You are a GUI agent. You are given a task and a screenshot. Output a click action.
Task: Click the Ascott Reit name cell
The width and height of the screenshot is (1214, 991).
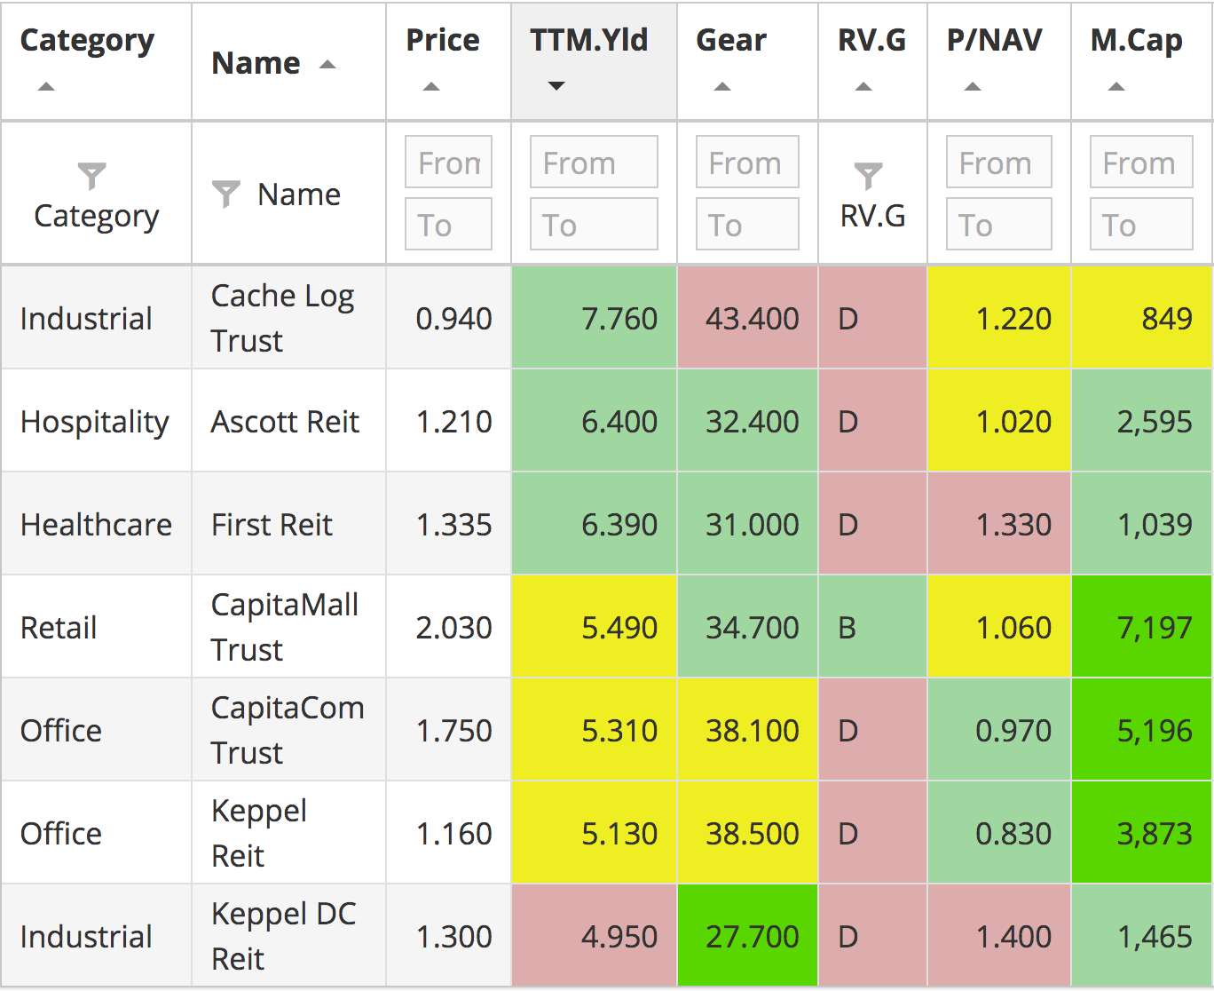coord(285,422)
